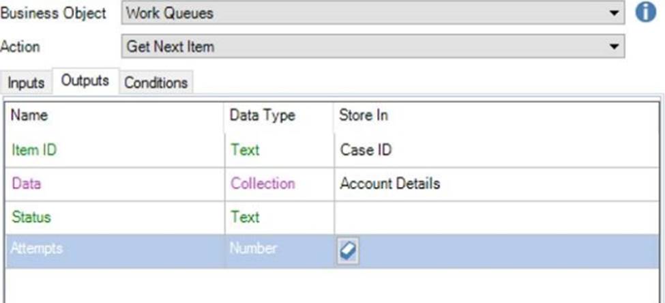
Task: Click the Business Object label
Action: coord(53,13)
